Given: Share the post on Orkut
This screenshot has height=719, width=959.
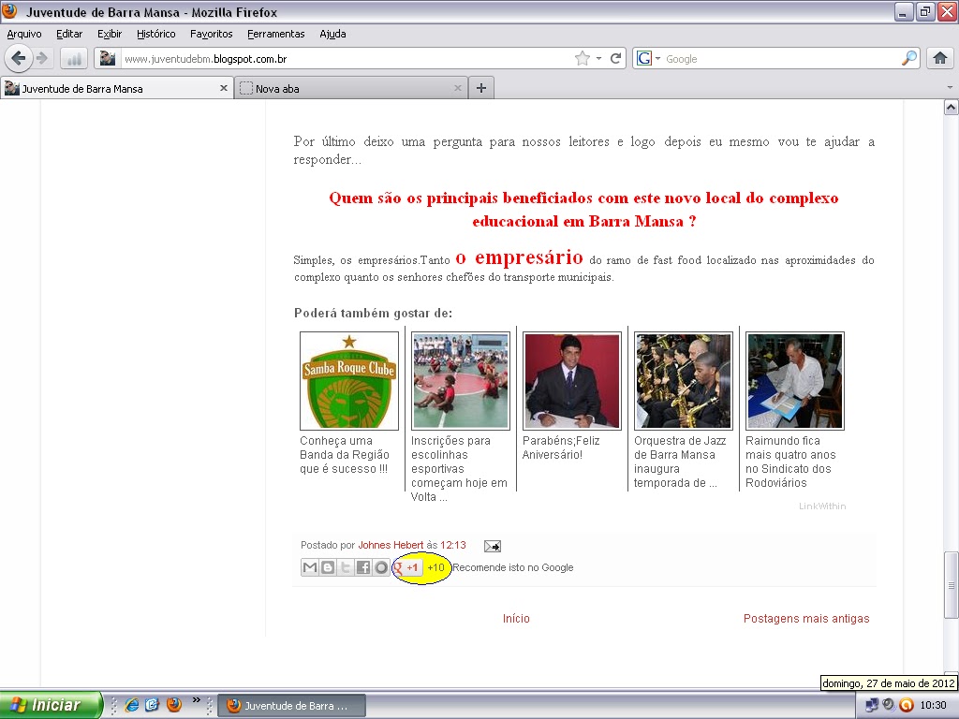Looking at the screenshot, I should click(x=381, y=567).
